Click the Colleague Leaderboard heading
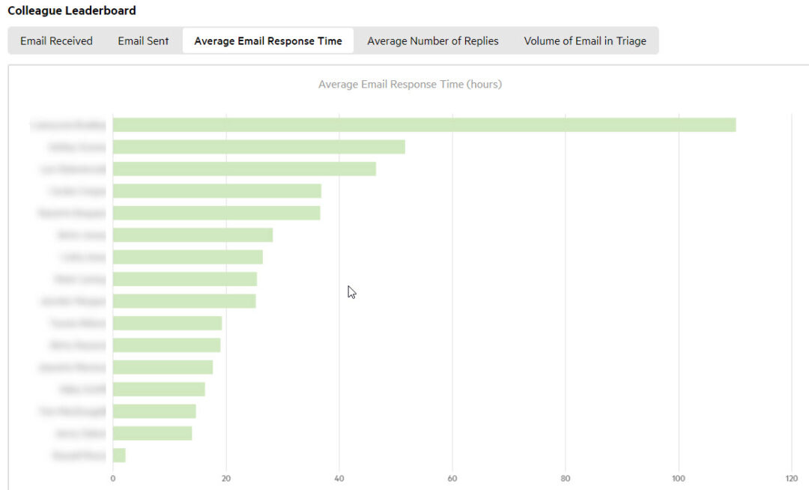 click(72, 11)
